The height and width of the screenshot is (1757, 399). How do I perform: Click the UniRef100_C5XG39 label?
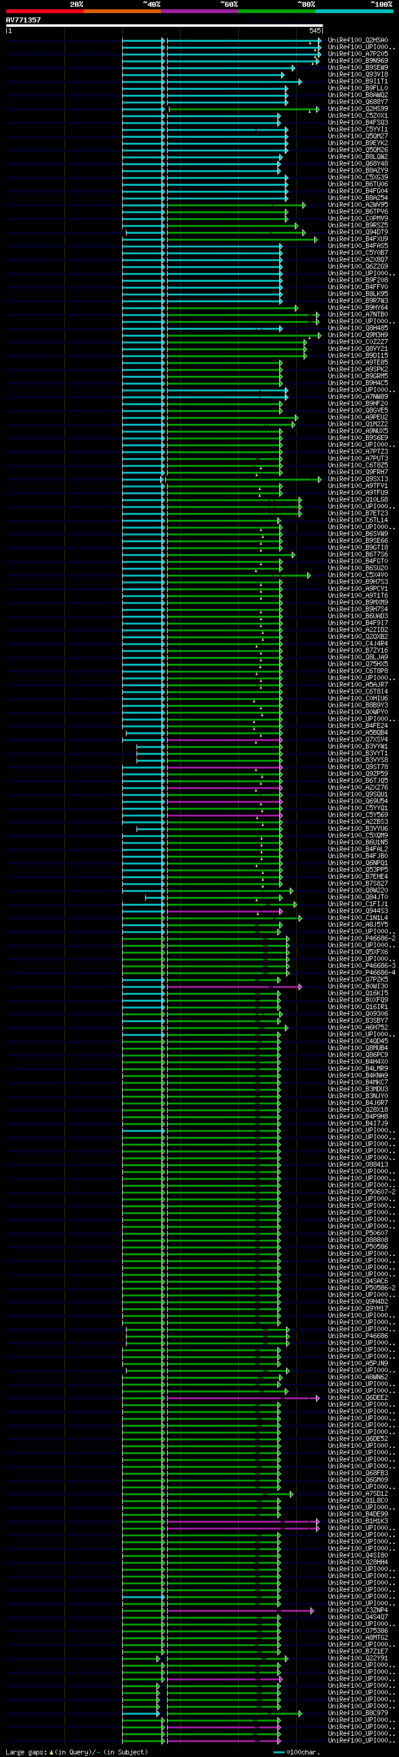358,178
